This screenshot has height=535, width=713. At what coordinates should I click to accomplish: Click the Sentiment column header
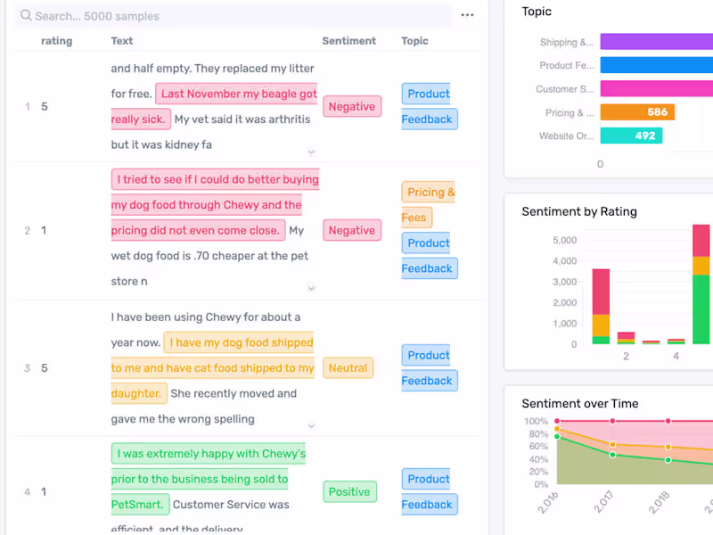coord(348,41)
